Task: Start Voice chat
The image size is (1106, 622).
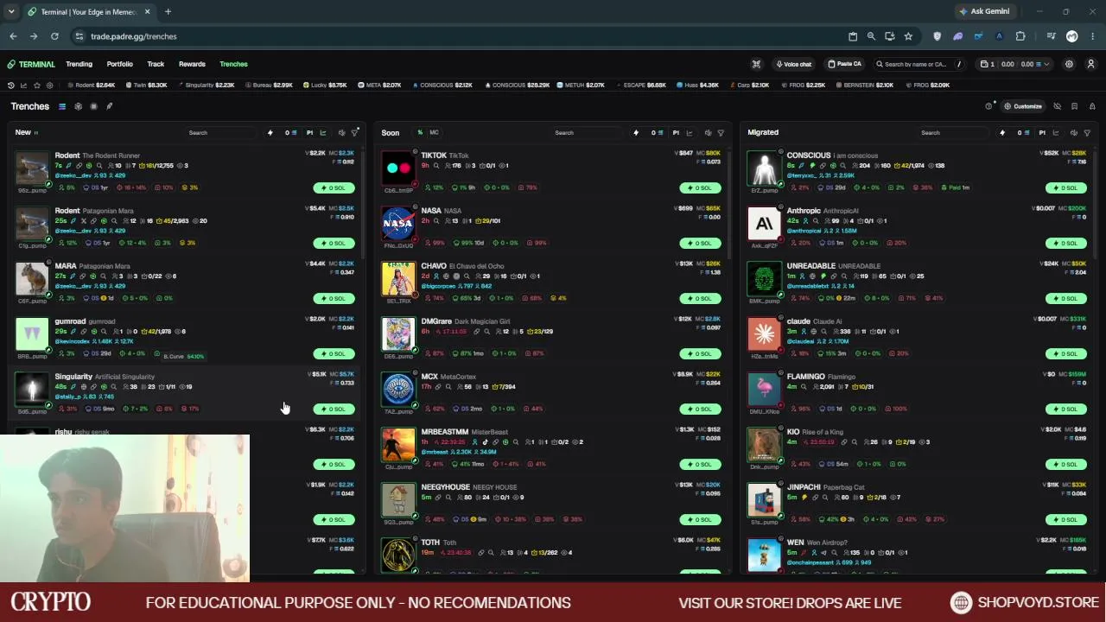Action: pyautogui.click(x=793, y=64)
